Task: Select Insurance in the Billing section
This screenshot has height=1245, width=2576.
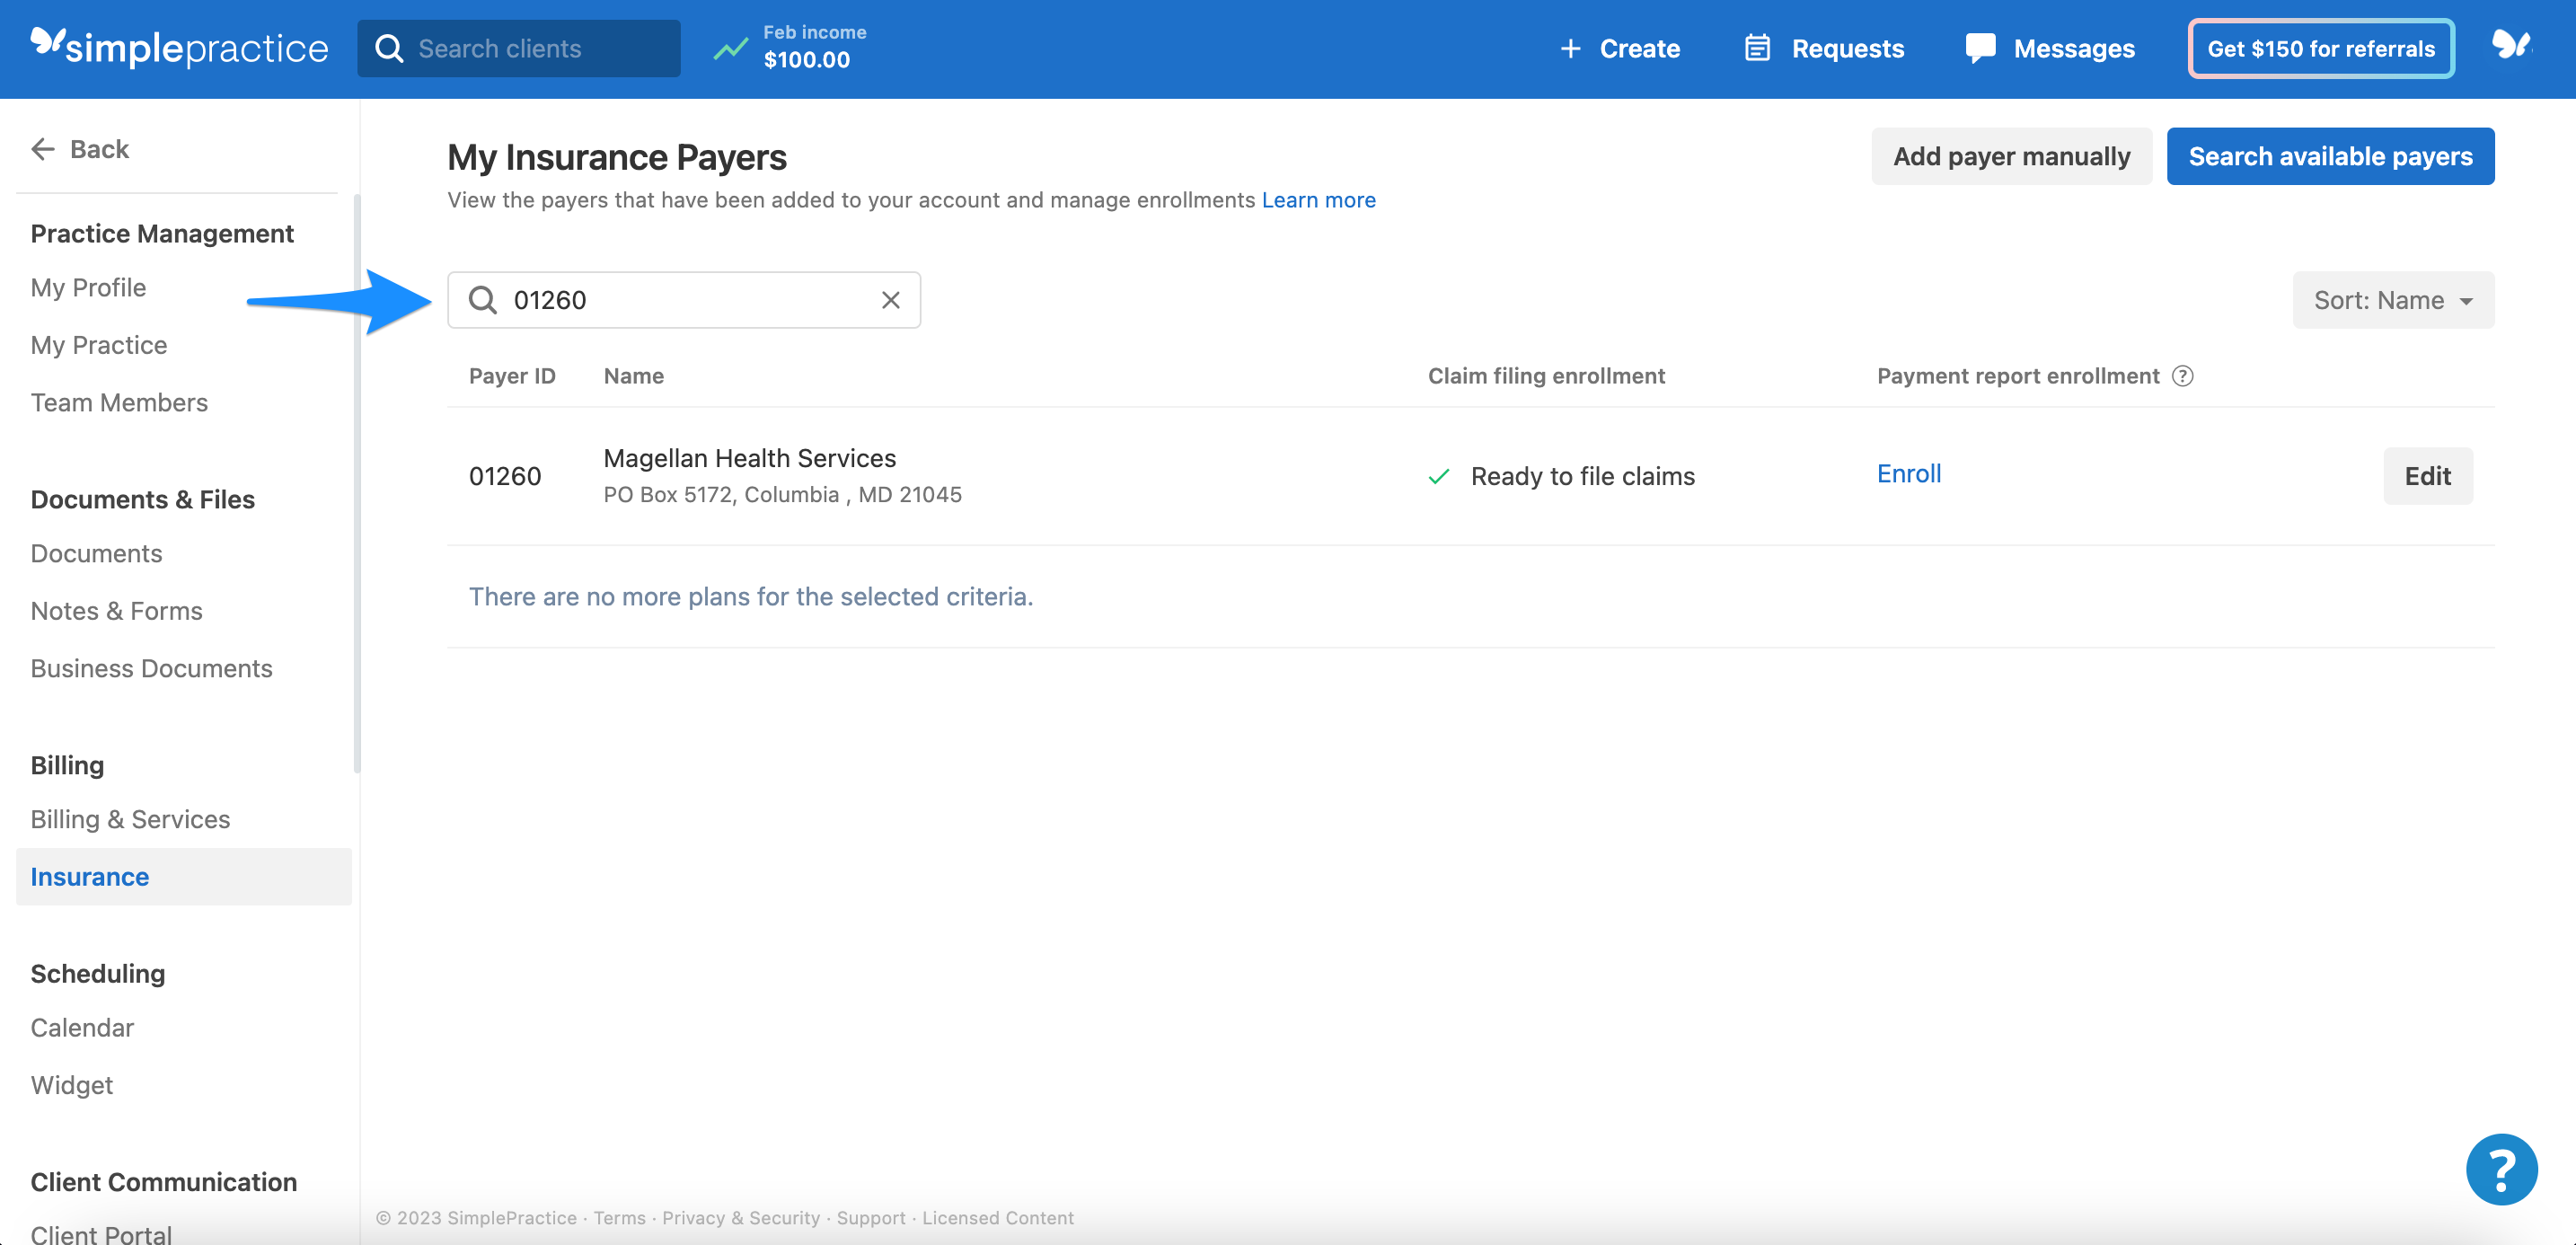Action: point(89,876)
